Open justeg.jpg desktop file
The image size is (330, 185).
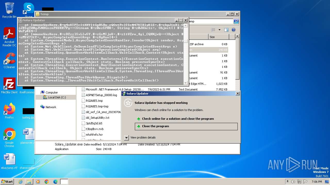28,114
